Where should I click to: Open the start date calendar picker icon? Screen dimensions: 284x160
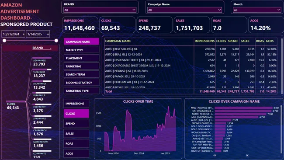(x=24, y=34)
